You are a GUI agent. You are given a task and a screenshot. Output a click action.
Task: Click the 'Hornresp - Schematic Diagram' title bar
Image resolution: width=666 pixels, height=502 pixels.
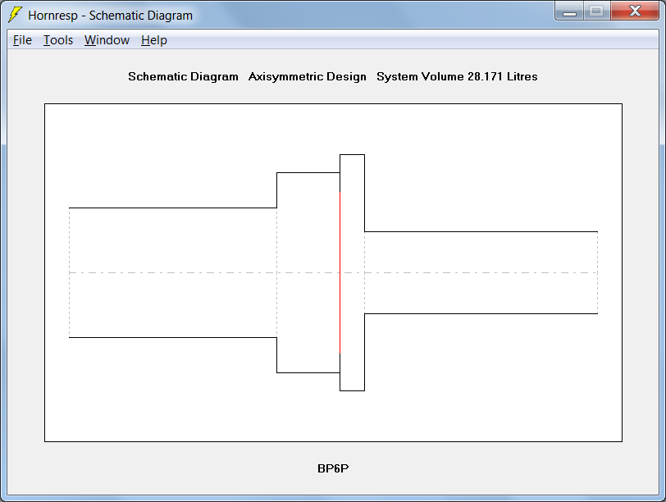pos(111,16)
